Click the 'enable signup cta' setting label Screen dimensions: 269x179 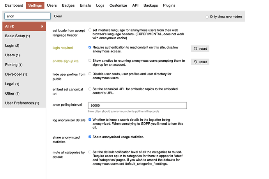coord(65,61)
